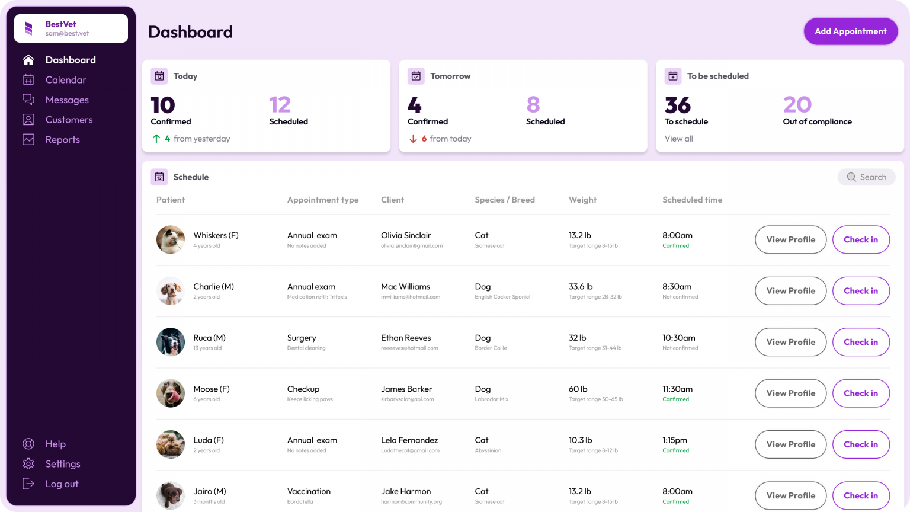The image size is (910, 512).
Task: Open the Settings gear icon
Action: point(28,464)
